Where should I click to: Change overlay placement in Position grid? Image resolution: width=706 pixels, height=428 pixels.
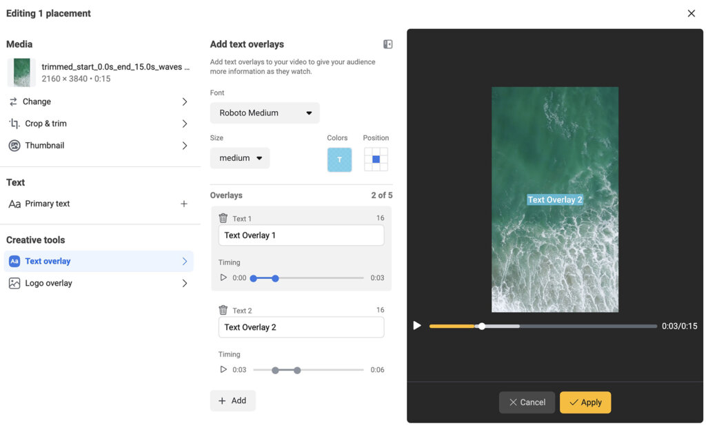point(376,159)
